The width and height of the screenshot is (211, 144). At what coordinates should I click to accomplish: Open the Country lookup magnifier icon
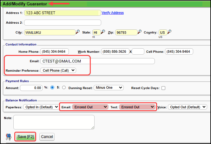[x=170, y=32]
